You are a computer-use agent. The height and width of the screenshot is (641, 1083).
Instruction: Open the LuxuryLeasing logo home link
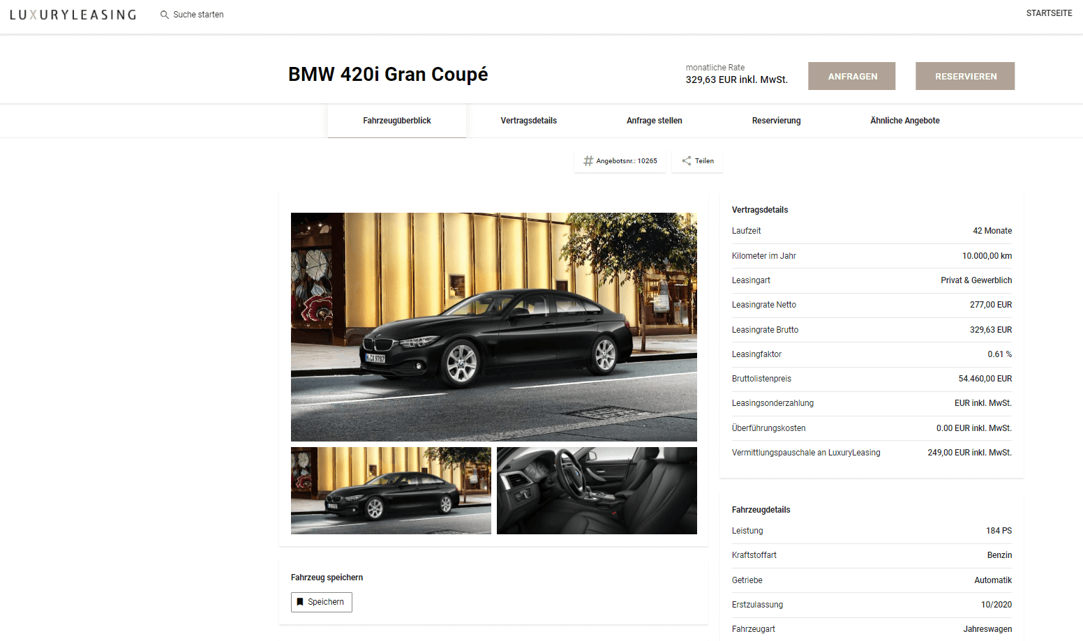(73, 15)
